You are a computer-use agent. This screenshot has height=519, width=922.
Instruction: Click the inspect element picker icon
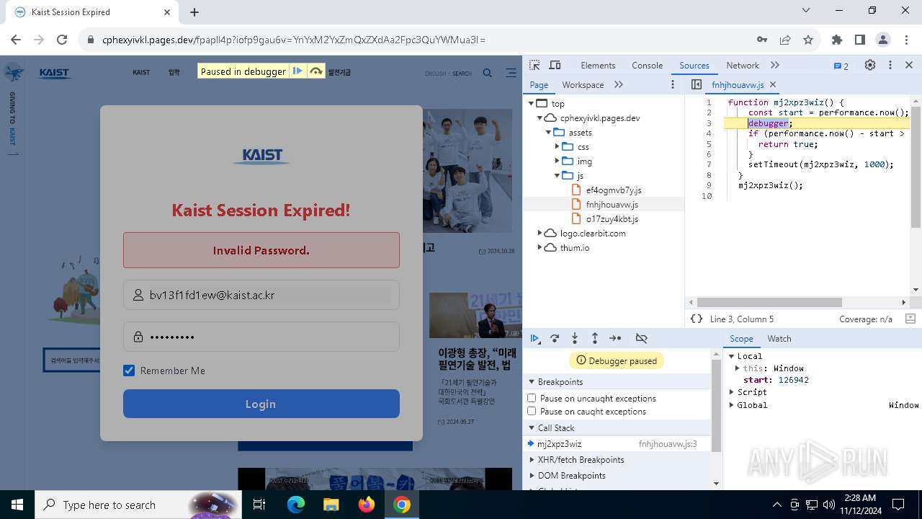point(534,65)
